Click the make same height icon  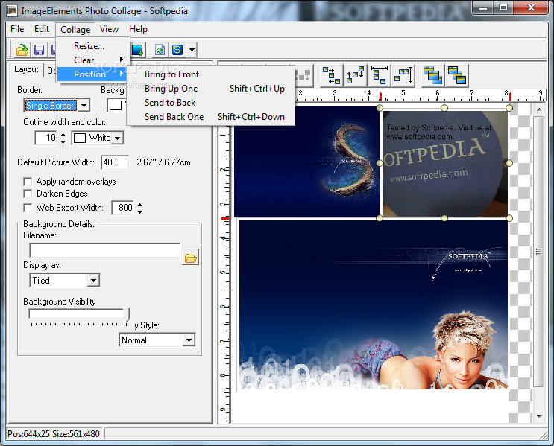click(403, 75)
